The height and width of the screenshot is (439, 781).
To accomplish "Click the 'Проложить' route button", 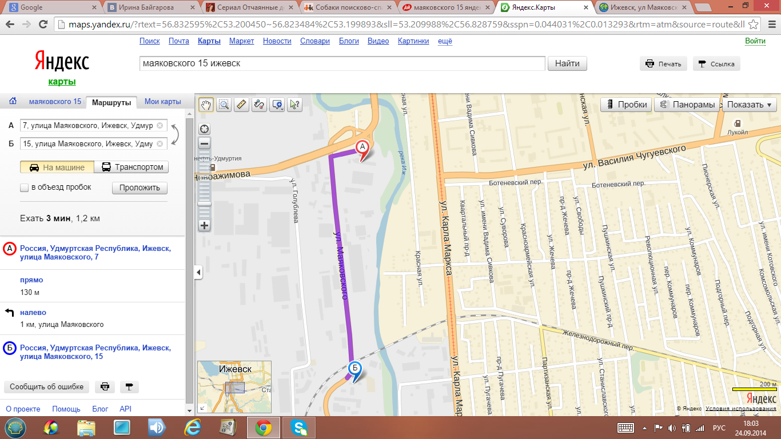I will click(x=140, y=188).
